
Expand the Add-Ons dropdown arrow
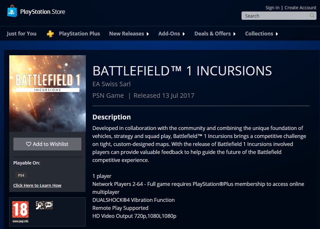pos(184,34)
